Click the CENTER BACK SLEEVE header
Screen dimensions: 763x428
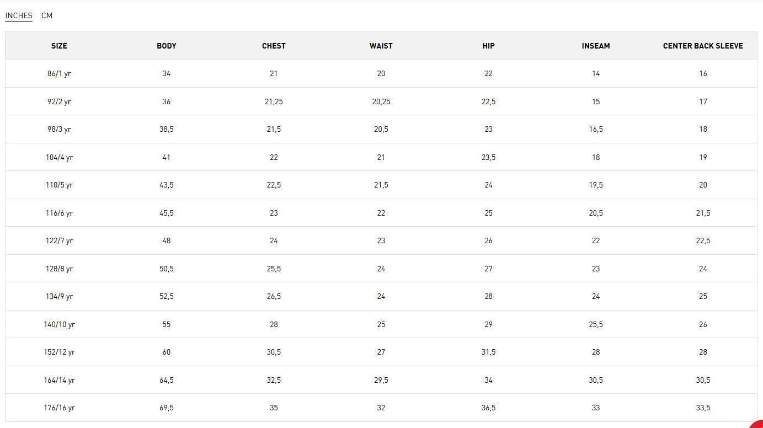coord(703,46)
